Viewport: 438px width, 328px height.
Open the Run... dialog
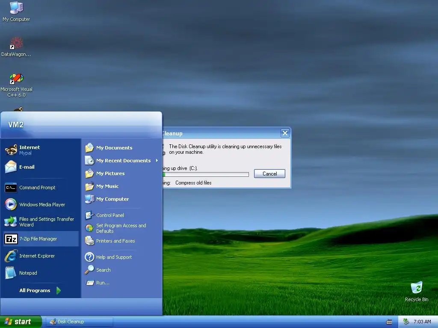(122, 283)
